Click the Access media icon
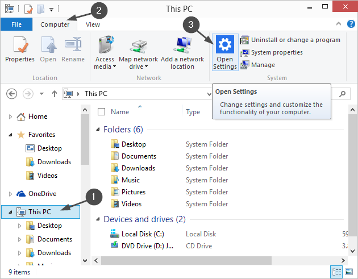358x279 pixels. point(105,45)
